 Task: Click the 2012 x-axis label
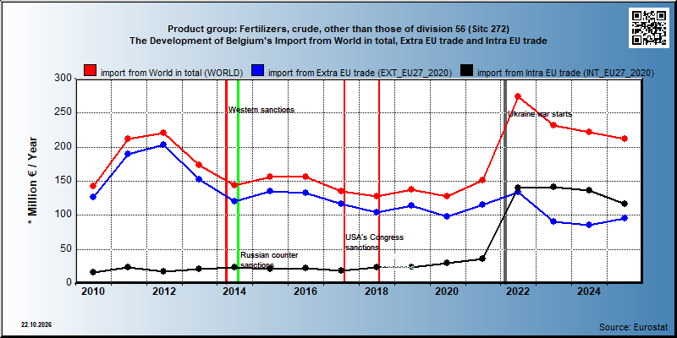(x=163, y=292)
